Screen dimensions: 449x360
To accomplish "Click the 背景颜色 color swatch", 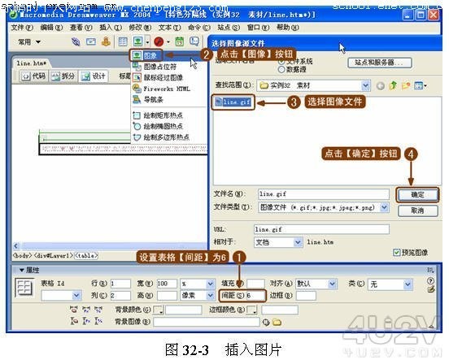I will pos(158,310).
